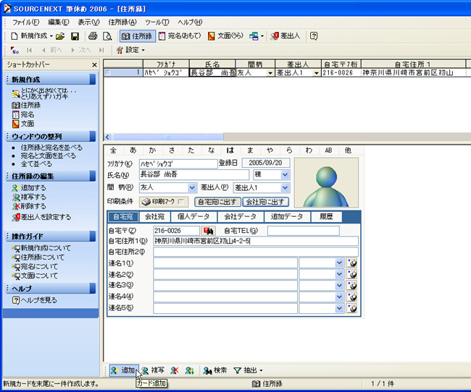
Task: Click 複写 button in bottom toolbar
Action: coord(153,370)
